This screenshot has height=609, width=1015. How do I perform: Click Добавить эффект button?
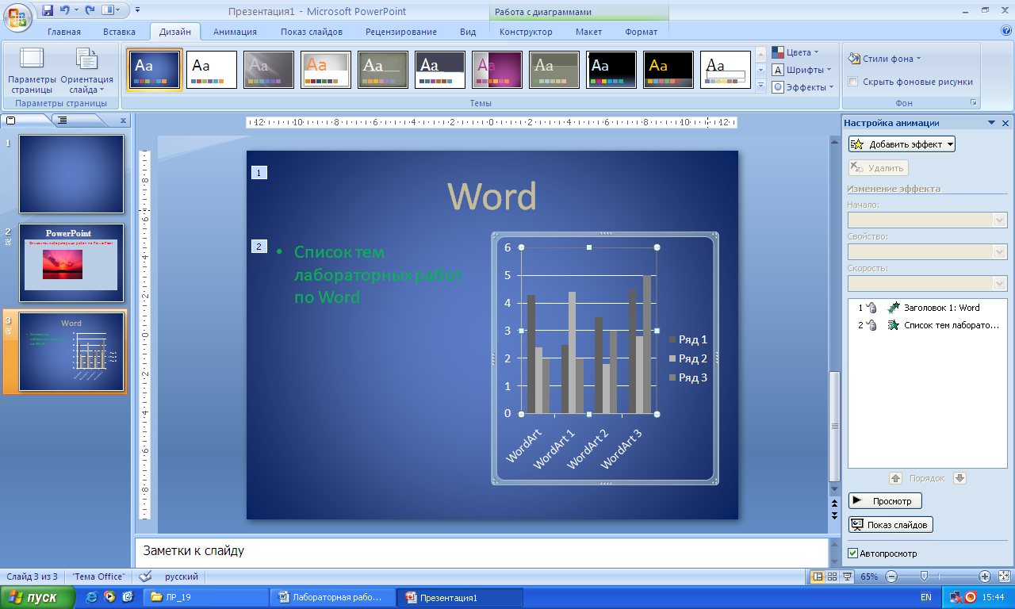(x=902, y=144)
